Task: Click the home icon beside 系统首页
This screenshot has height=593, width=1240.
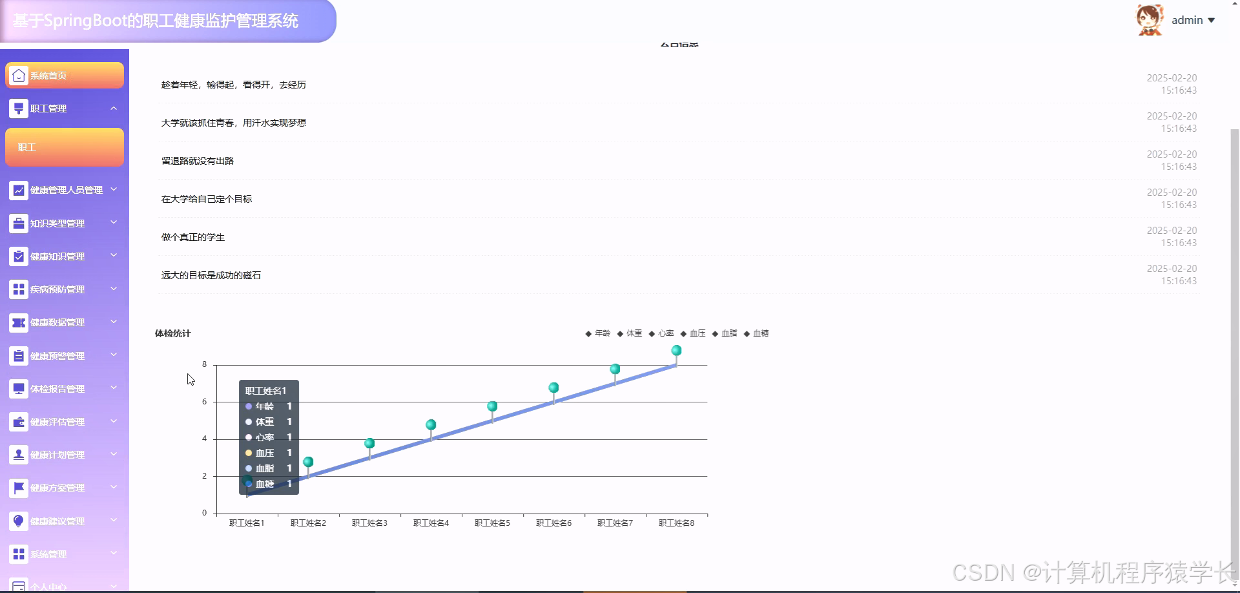Action: 19,76
